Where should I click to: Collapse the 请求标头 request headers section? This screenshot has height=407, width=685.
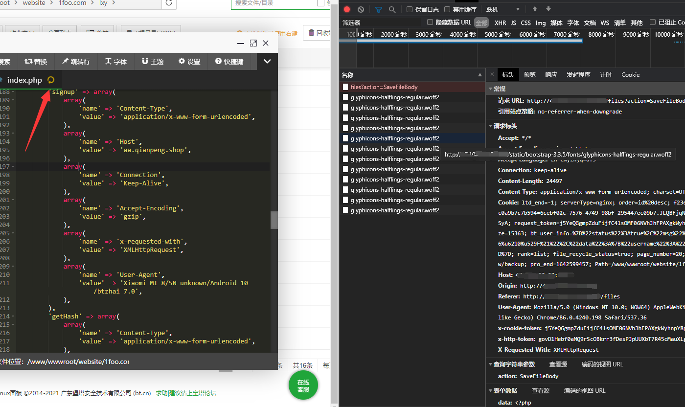[491, 126]
